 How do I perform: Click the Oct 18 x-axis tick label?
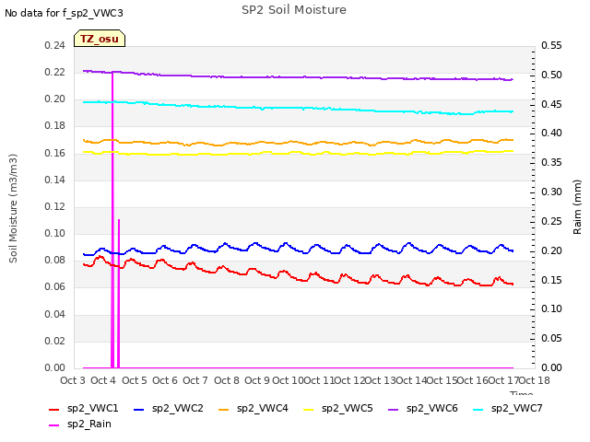pyautogui.click(x=534, y=380)
